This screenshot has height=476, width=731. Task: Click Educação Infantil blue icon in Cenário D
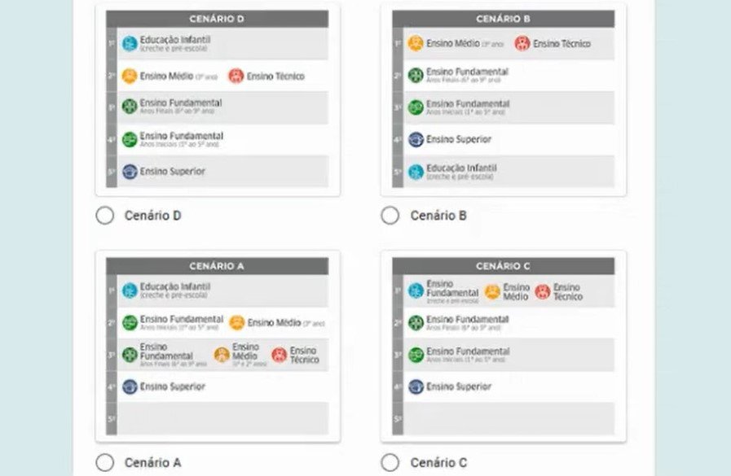130,44
